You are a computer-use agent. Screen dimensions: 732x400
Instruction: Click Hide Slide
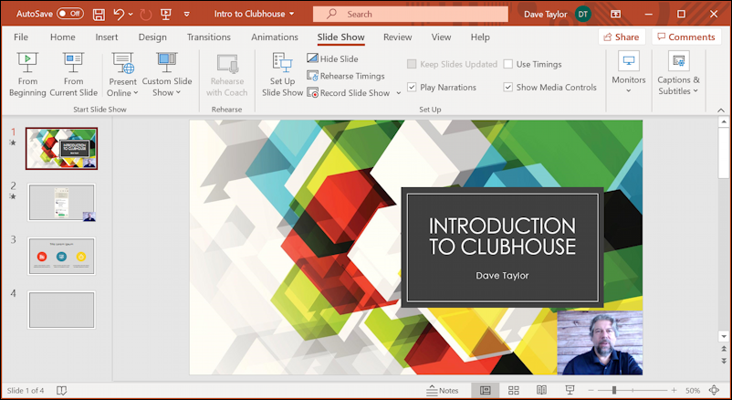[x=332, y=58]
